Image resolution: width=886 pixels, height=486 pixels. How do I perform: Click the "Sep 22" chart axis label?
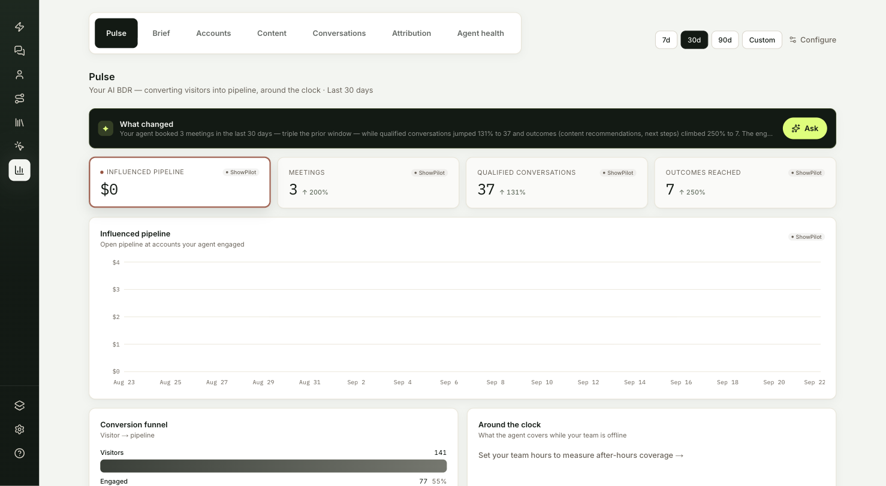tap(815, 382)
